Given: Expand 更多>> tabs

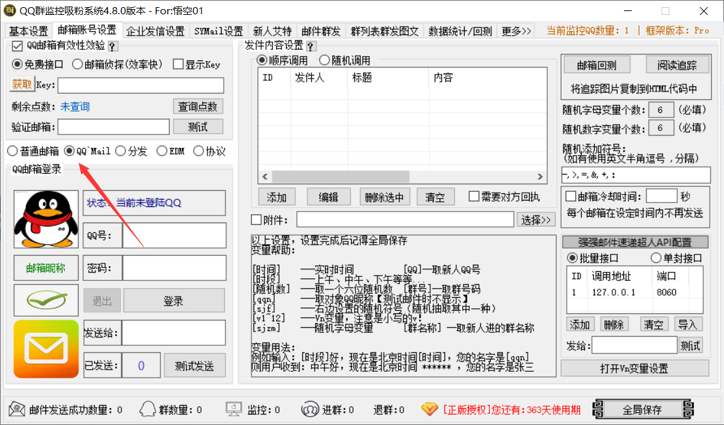Looking at the screenshot, I should [x=516, y=31].
